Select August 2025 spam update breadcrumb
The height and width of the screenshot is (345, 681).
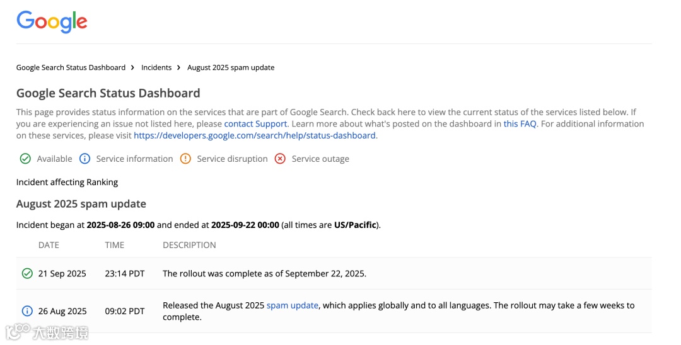click(231, 67)
